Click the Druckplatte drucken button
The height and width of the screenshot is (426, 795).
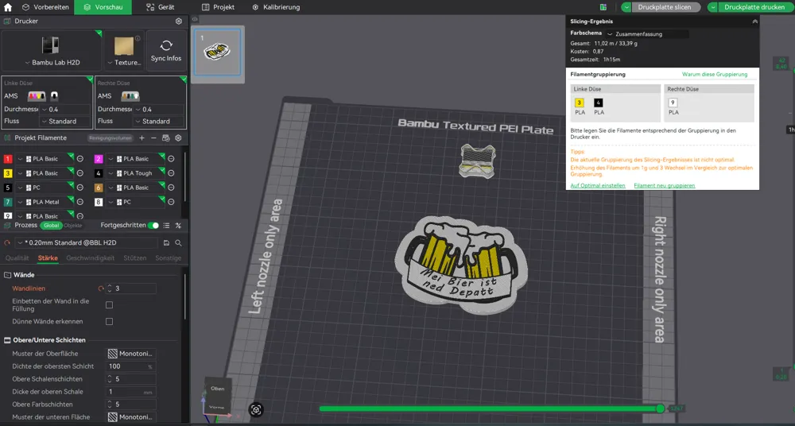tap(755, 7)
